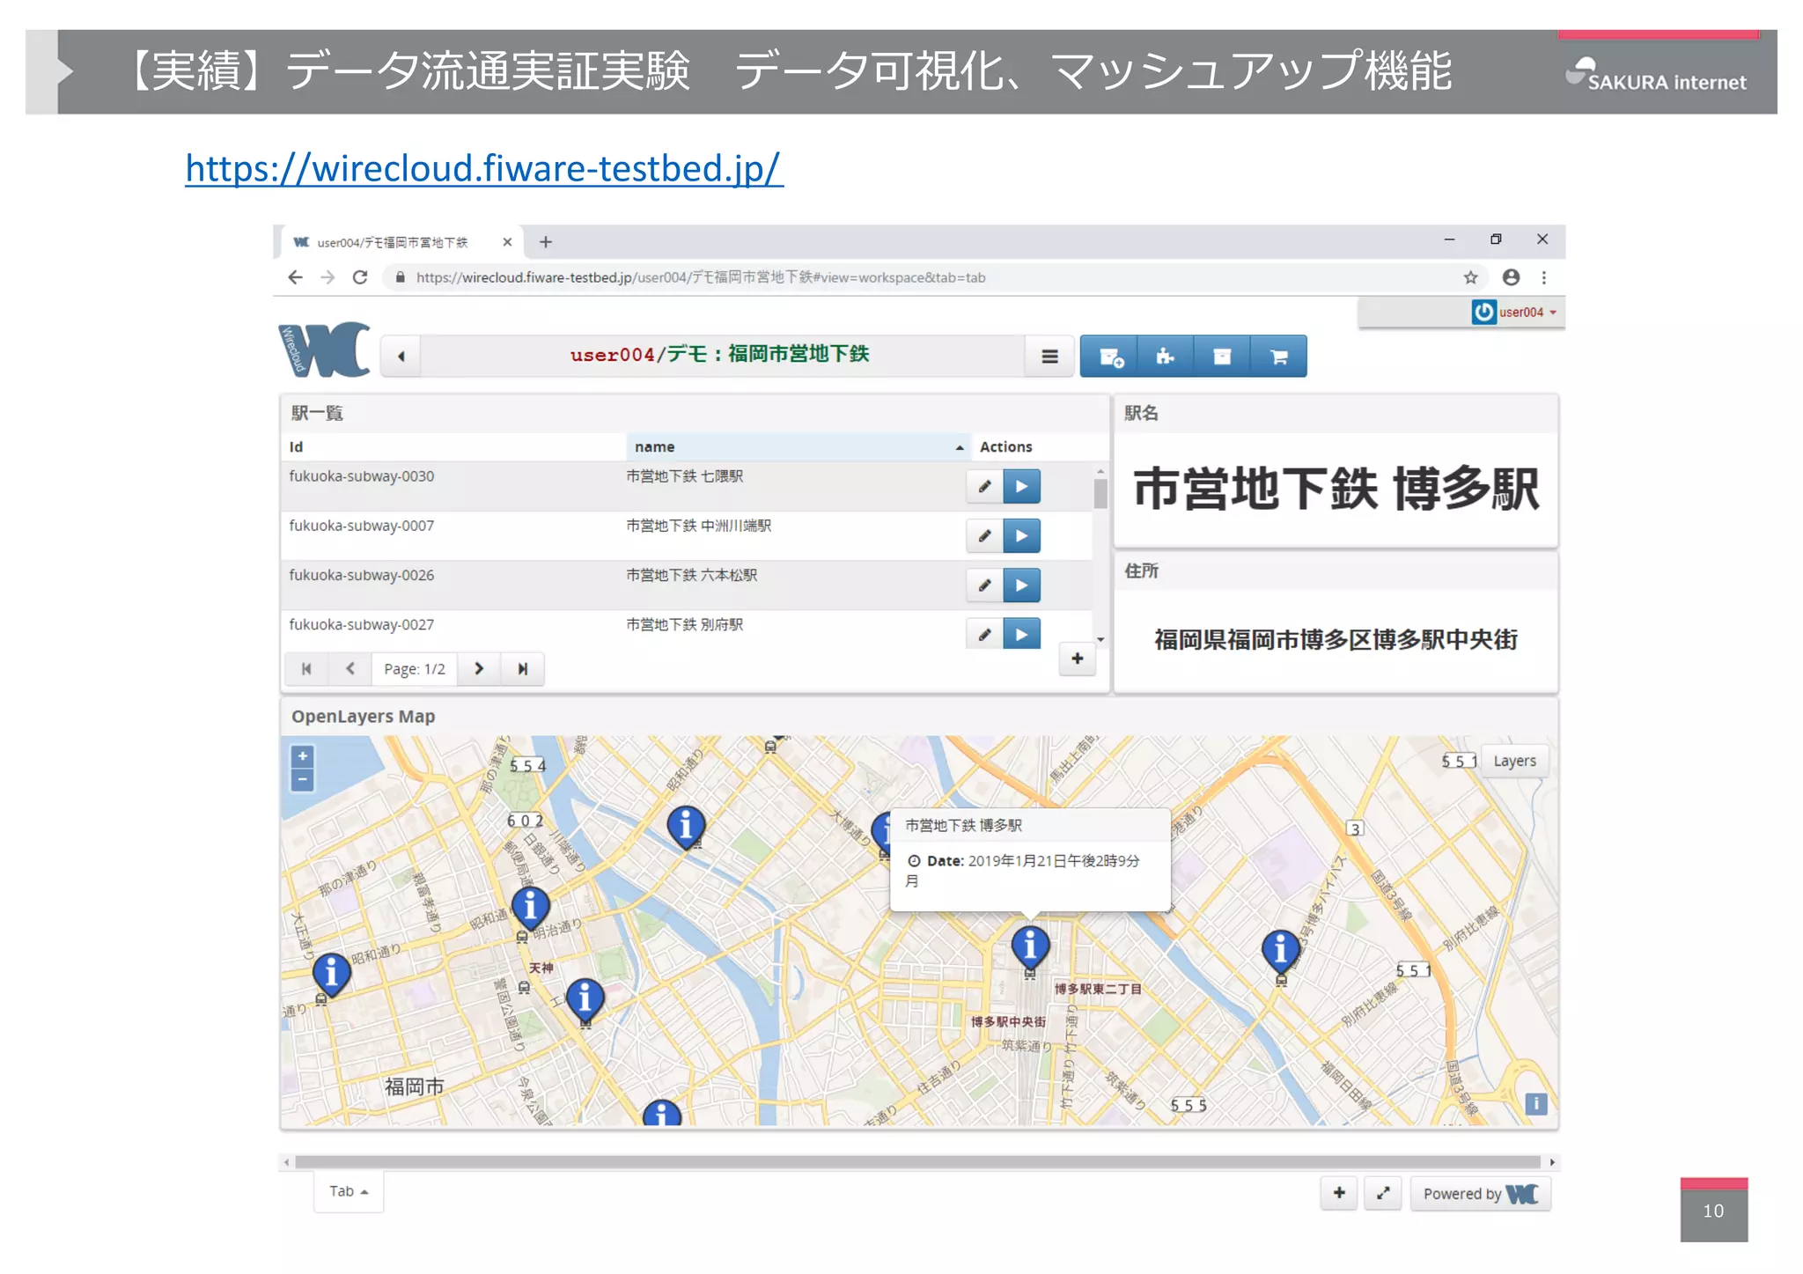Image resolution: width=1803 pixels, height=1274 pixels.
Task: Open a new browser tab
Action: coord(546,242)
